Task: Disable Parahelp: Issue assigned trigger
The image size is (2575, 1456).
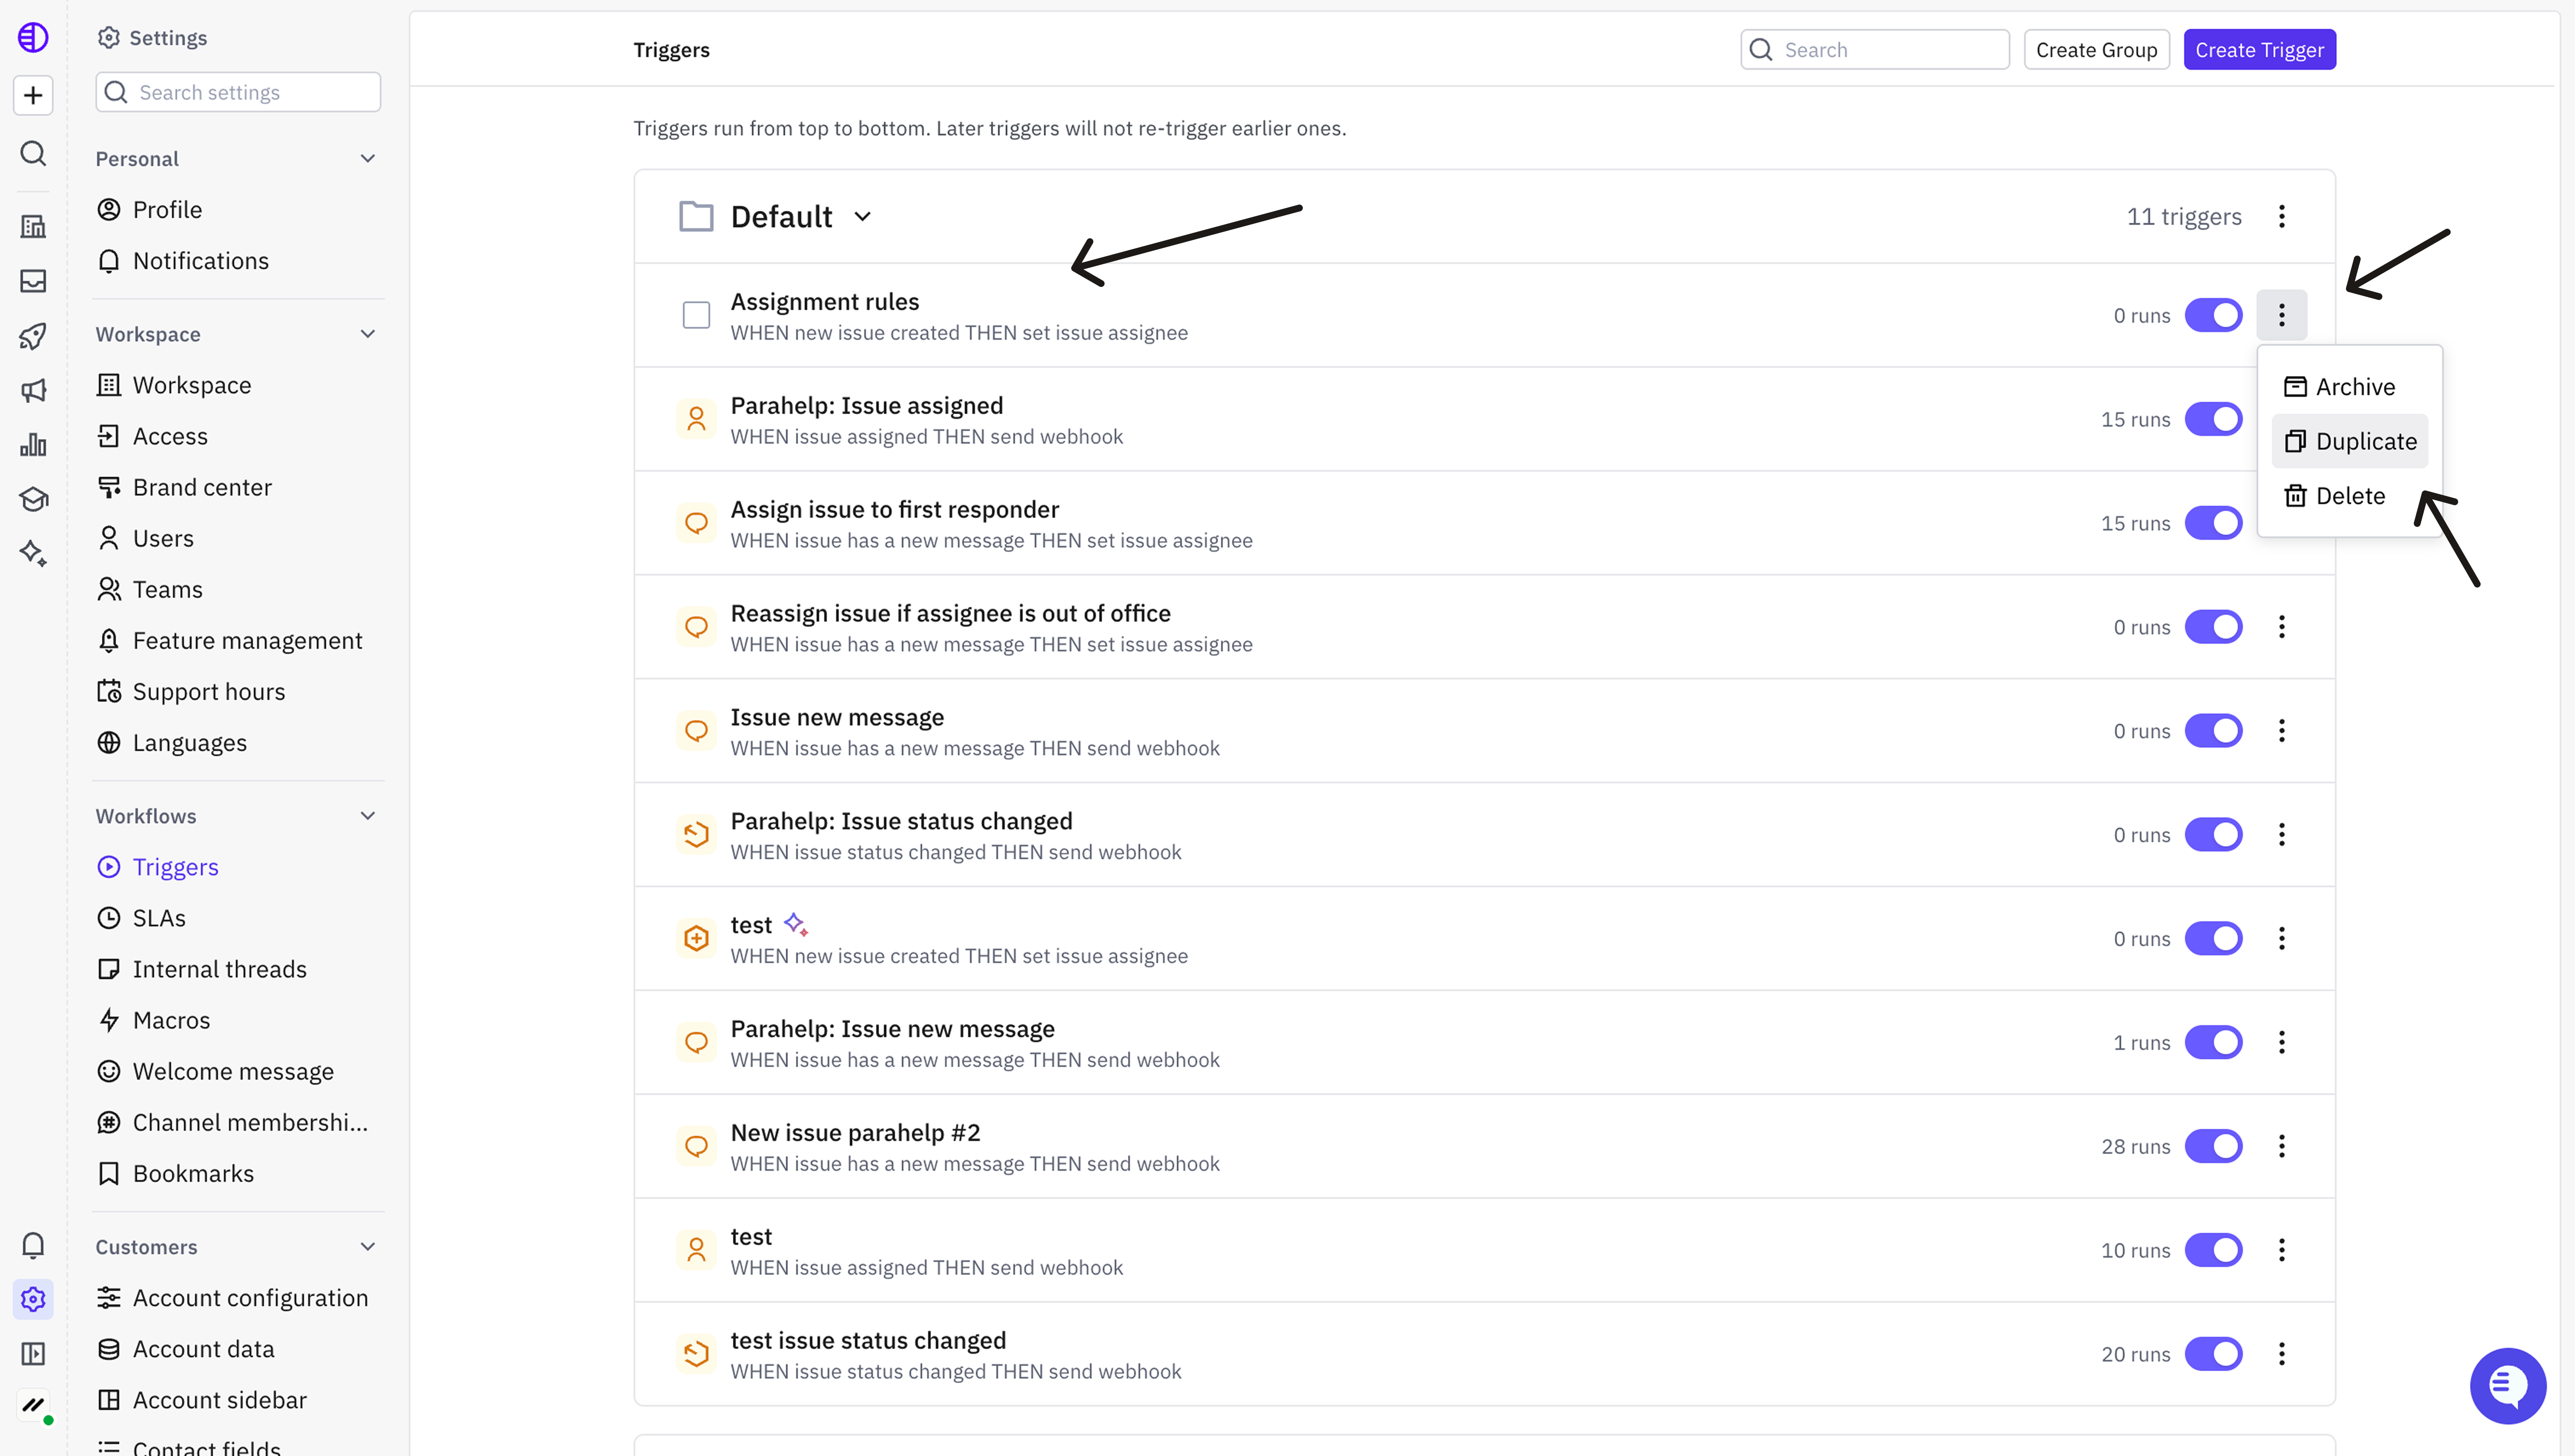Action: tap(2213, 419)
